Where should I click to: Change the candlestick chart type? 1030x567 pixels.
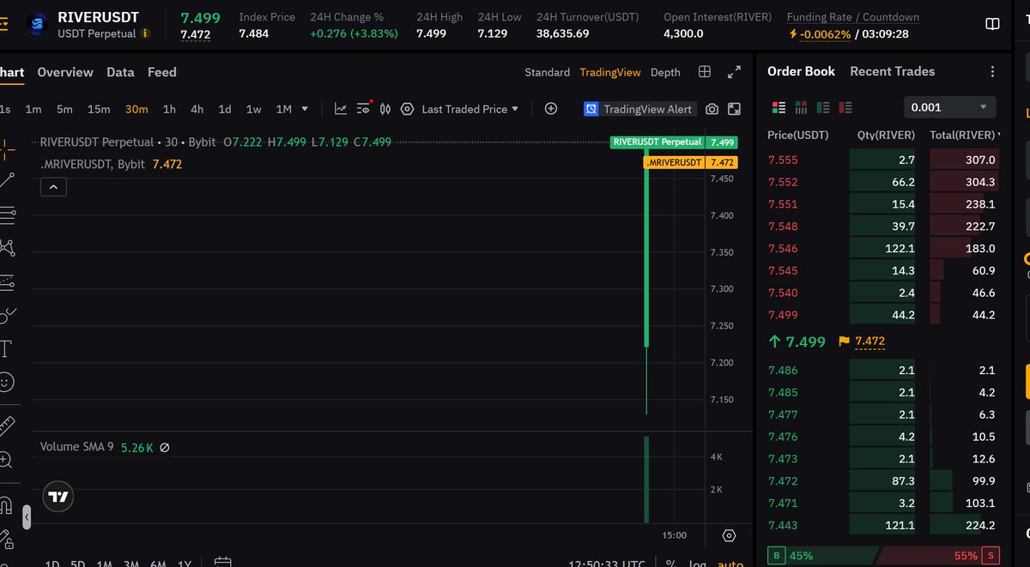(x=385, y=109)
